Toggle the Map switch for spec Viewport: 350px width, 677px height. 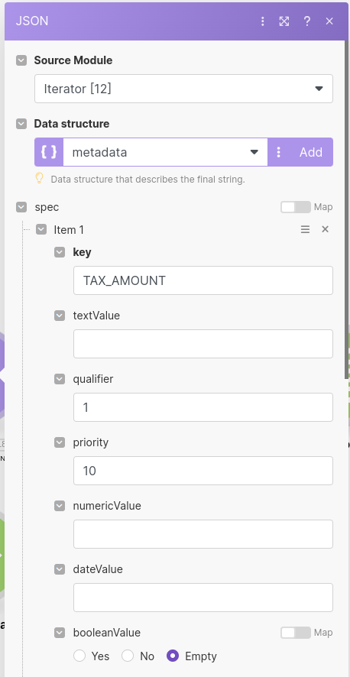coord(296,207)
